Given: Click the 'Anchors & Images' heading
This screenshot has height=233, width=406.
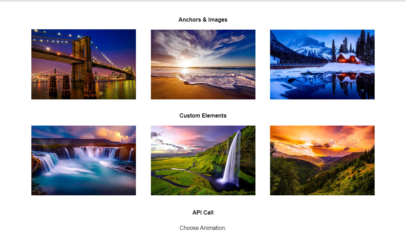Looking at the screenshot, I should [x=203, y=20].
